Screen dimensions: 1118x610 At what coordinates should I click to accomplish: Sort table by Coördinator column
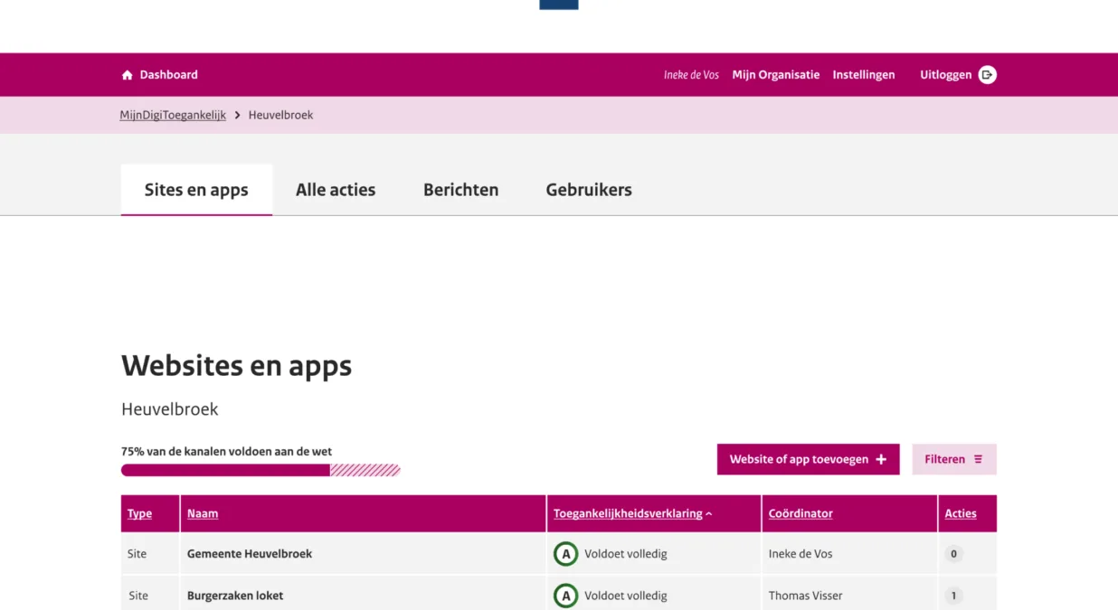(801, 513)
